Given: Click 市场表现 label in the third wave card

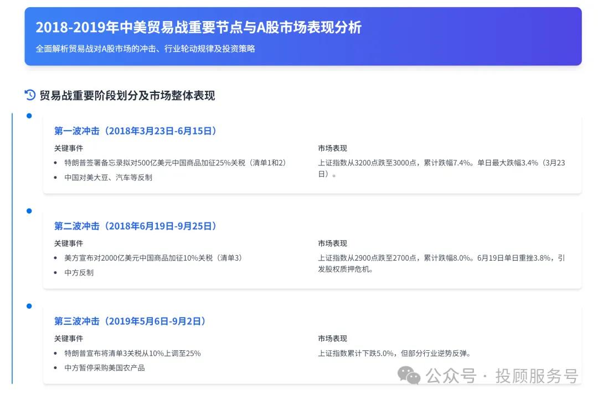Looking at the screenshot, I should pyautogui.click(x=333, y=339).
